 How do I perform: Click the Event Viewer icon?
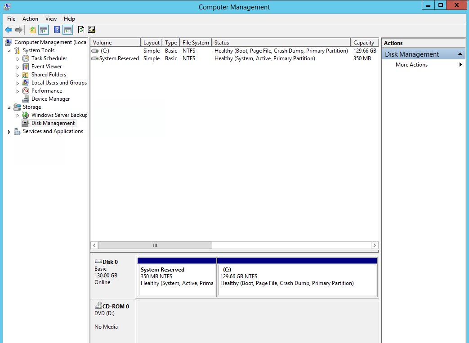[x=26, y=67]
